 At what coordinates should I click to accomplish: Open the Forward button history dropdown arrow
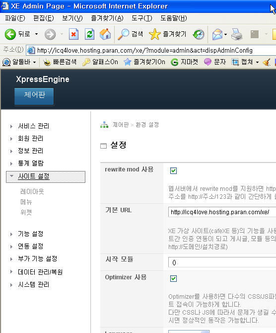62,34
